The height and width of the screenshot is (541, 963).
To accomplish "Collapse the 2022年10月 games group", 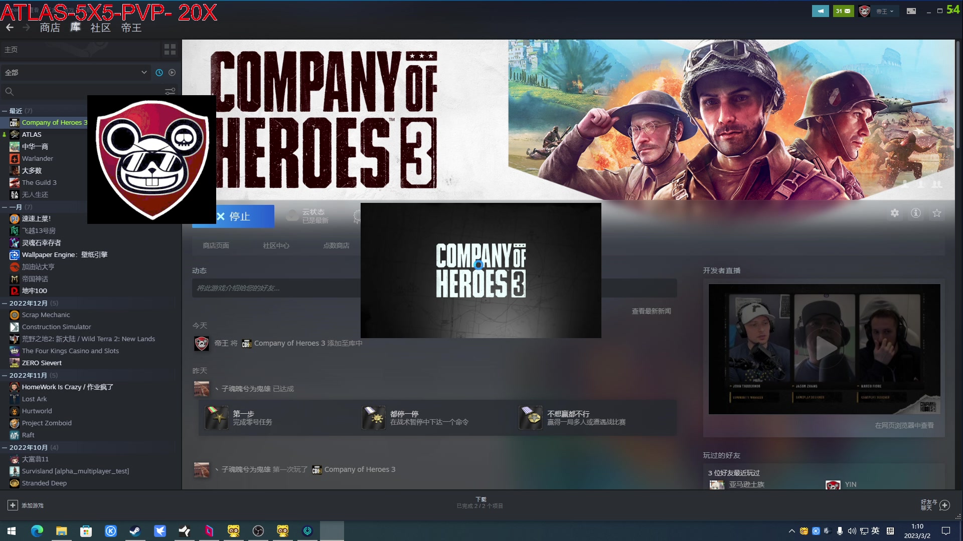I will pos(5,448).
